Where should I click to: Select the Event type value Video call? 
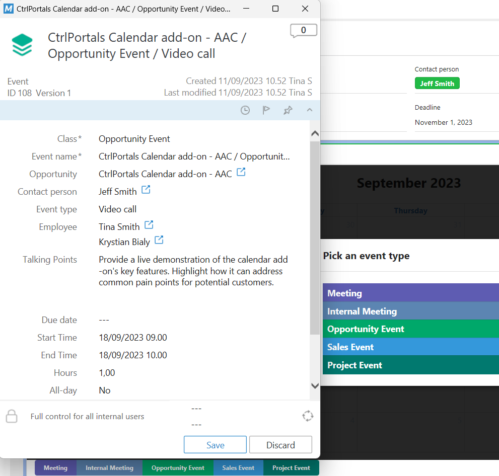(x=117, y=209)
